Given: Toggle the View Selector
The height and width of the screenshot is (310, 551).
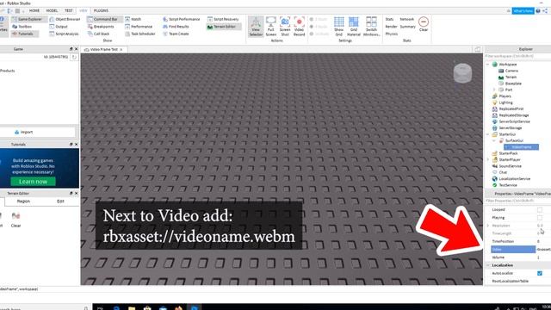Looking at the screenshot, I should (256, 27).
